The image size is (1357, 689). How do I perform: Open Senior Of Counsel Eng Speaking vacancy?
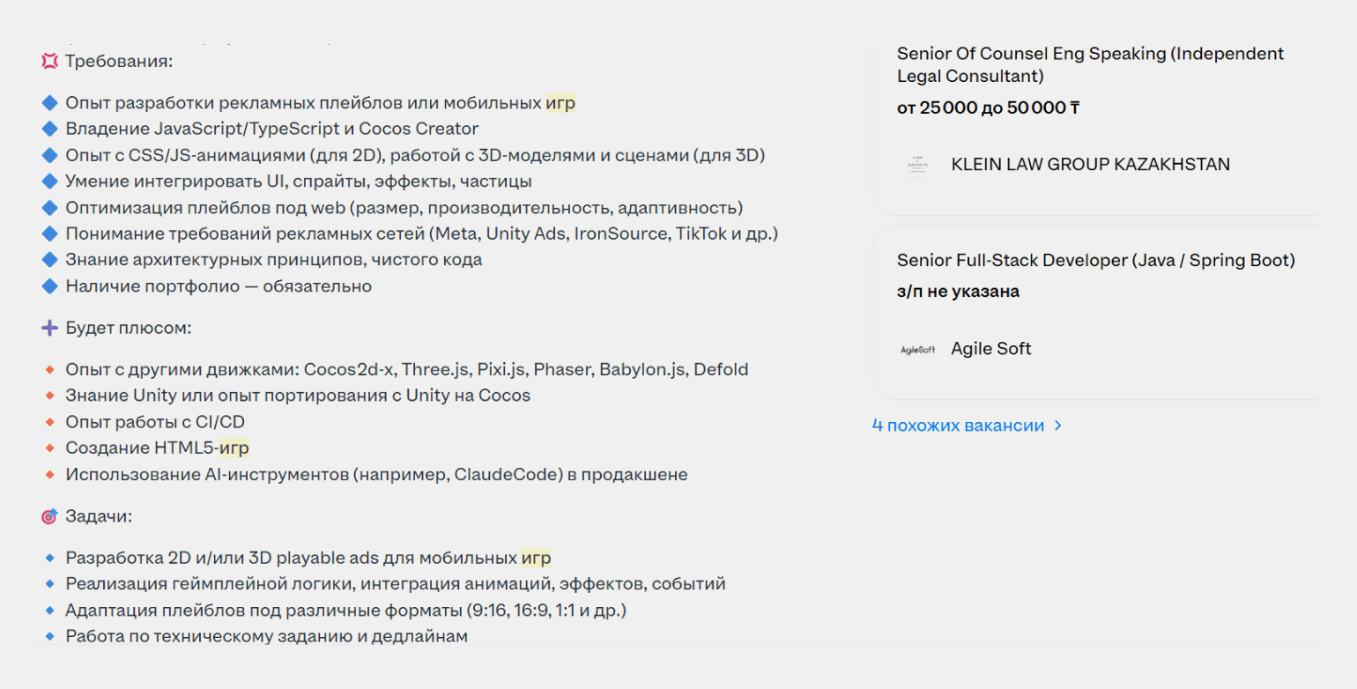point(1090,65)
